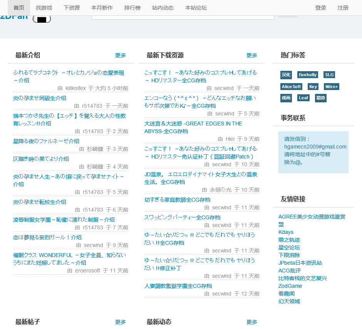Open ゆ～たい☆りだつっ 修正补丁 download

200,264
